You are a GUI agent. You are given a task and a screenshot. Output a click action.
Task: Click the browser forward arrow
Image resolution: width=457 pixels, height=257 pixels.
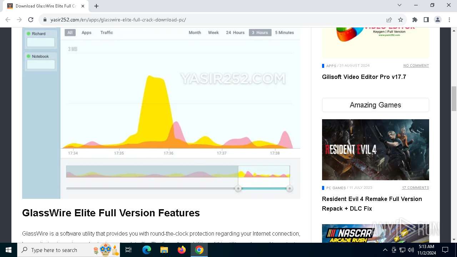19,20
